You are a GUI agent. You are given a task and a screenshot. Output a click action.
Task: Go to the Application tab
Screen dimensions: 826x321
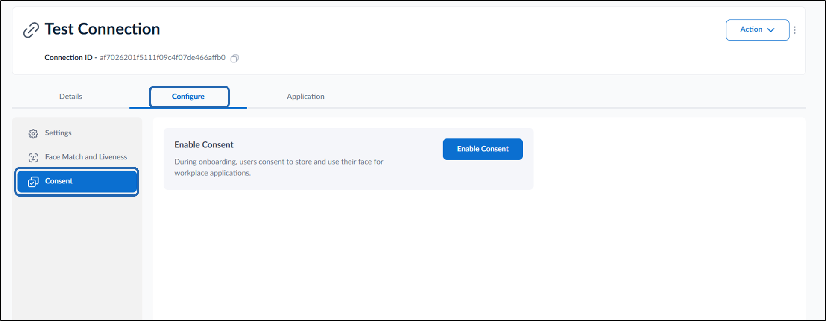305,97
